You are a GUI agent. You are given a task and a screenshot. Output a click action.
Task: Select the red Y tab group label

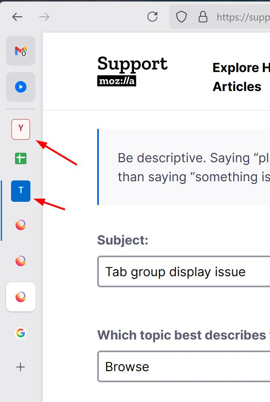(21, 129)
